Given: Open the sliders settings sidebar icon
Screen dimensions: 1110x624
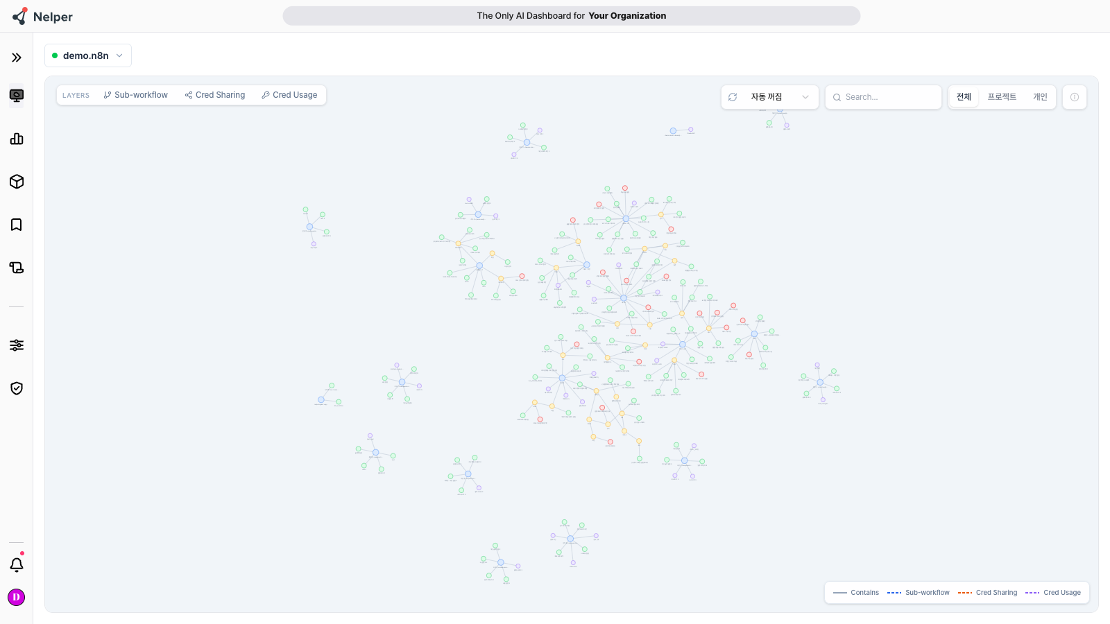Looking at the screenshot, I should pyautogui.click(x=17, y=345).
